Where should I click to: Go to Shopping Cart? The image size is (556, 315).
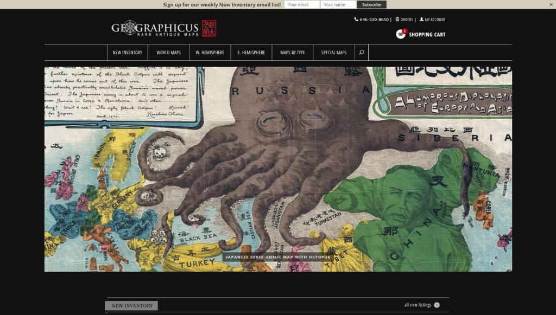(427, 34)
